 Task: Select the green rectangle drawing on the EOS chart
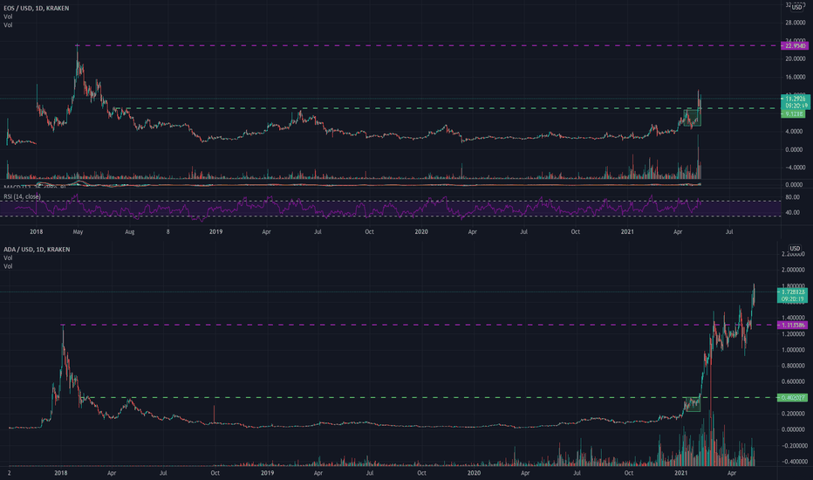coord(693,117)
